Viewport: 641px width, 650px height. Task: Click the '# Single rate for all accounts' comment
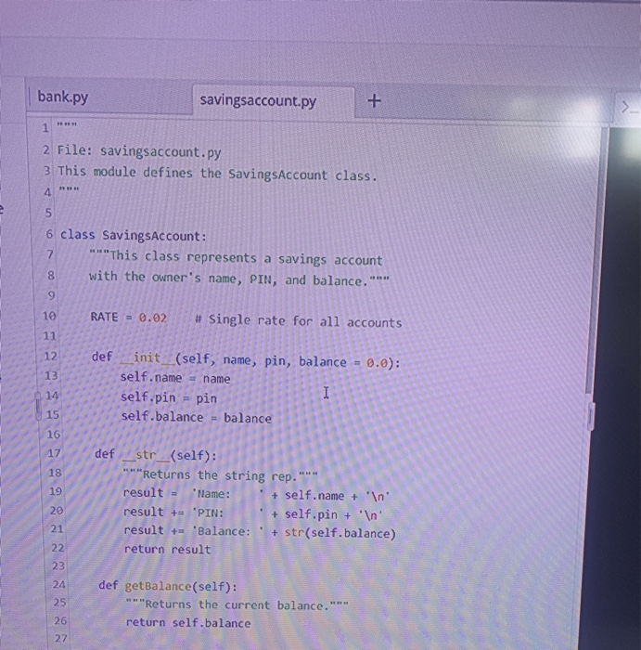[298, 321]
